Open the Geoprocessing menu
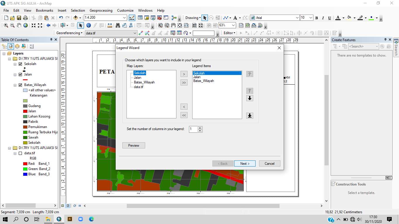This screenshot has width=399, height=224. [x=101, y=10]
